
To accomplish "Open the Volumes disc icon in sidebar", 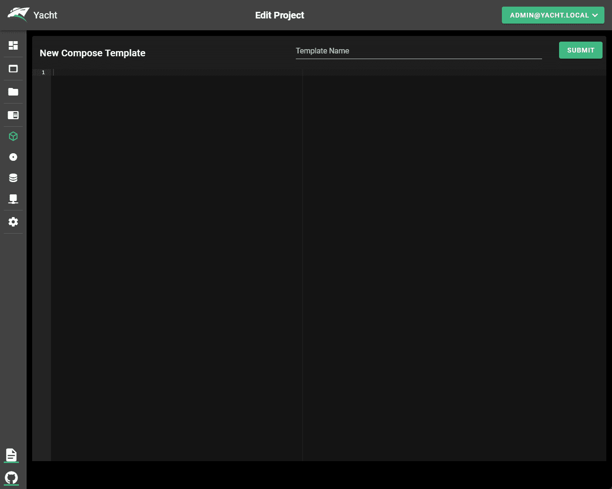I will (13, 157).
